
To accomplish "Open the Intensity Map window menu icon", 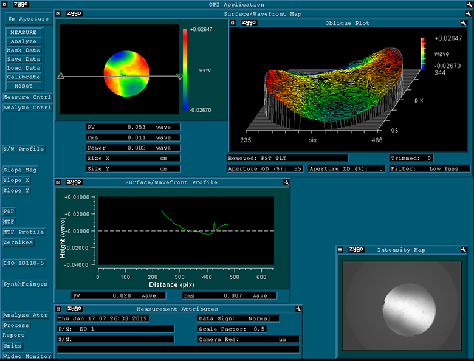I will (340, 249).
